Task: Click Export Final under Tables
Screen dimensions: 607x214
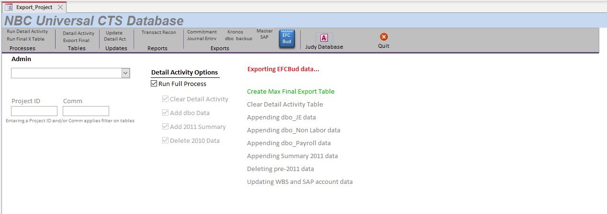Action: coord(76,41)
